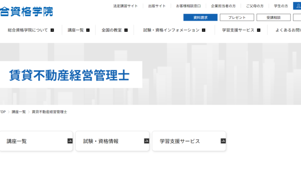Viewport: 301px width, 180px height.
Task: Click the arrow icon on 学習支援サービス card
Action: click(223, 141)
